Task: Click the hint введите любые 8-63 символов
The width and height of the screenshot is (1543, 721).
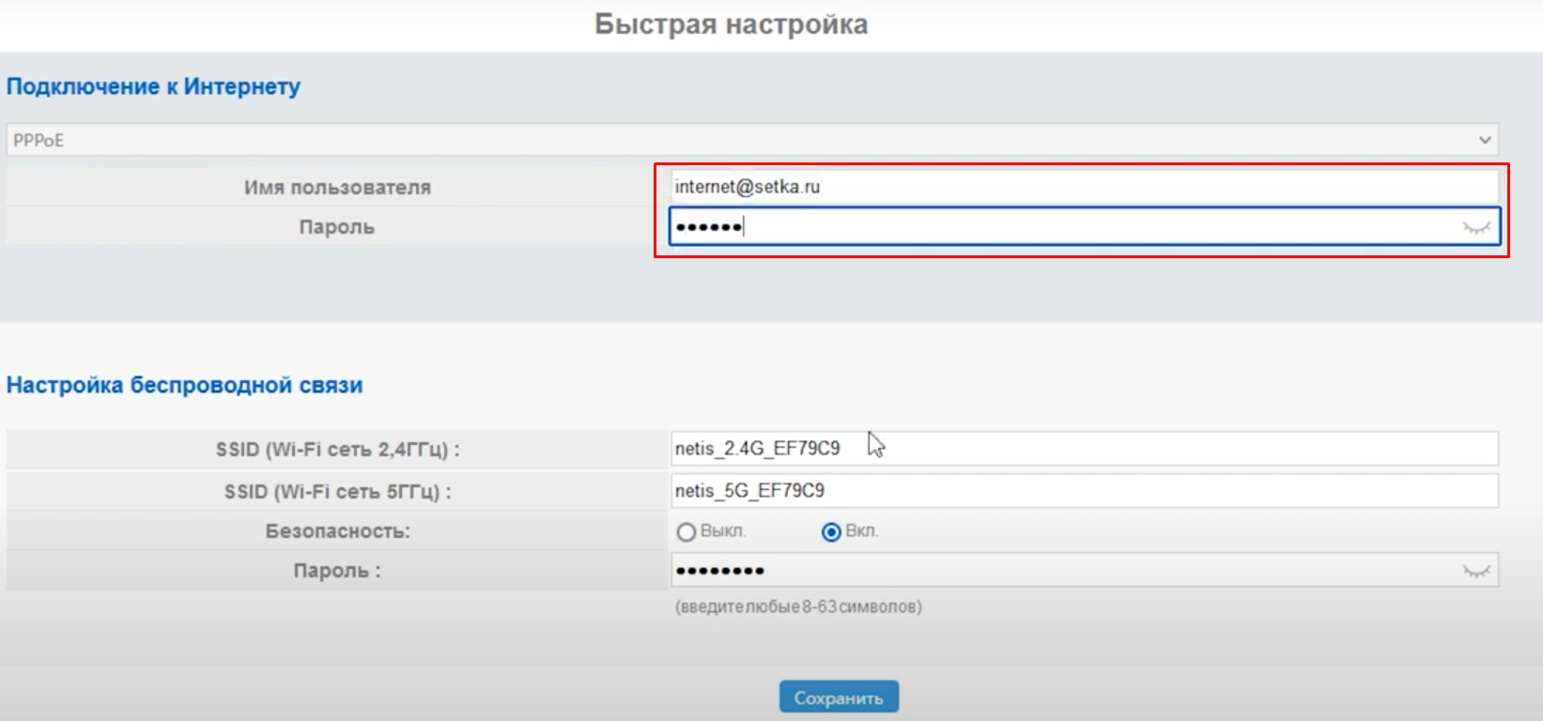Action: pyautogui.click(x=798, y=606)
